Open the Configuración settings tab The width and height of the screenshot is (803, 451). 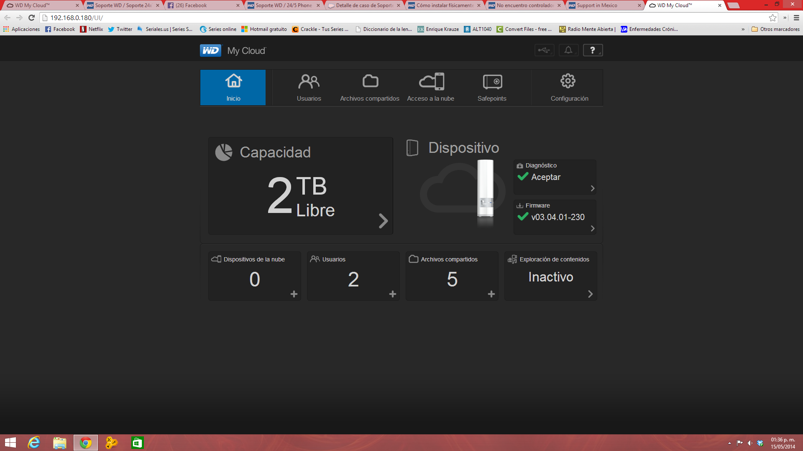(569, 87)
